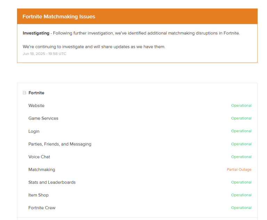The height and width of the screenshot is (220, 267).
Task: Click the Fortnite Crew component name
Action: click(x=42, y=208)
